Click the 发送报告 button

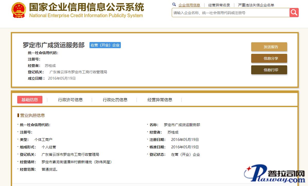pos(269,47)
